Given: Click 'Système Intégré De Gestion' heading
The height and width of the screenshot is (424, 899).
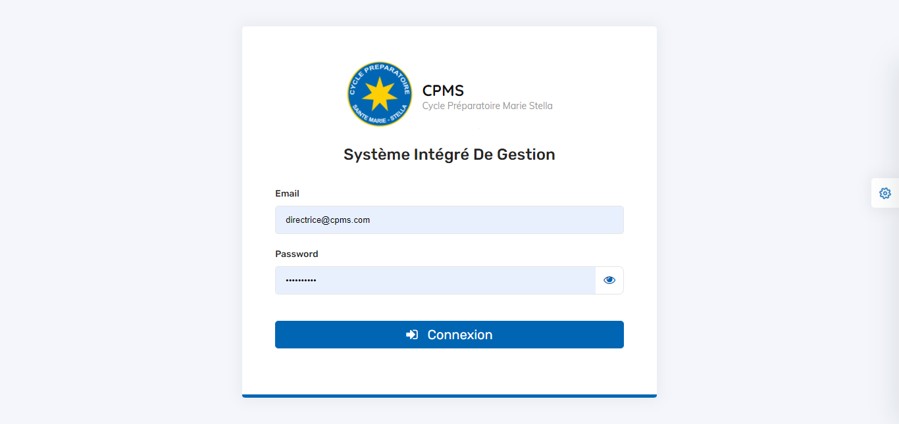Looking at the screenshot, I should pos(449,154).
